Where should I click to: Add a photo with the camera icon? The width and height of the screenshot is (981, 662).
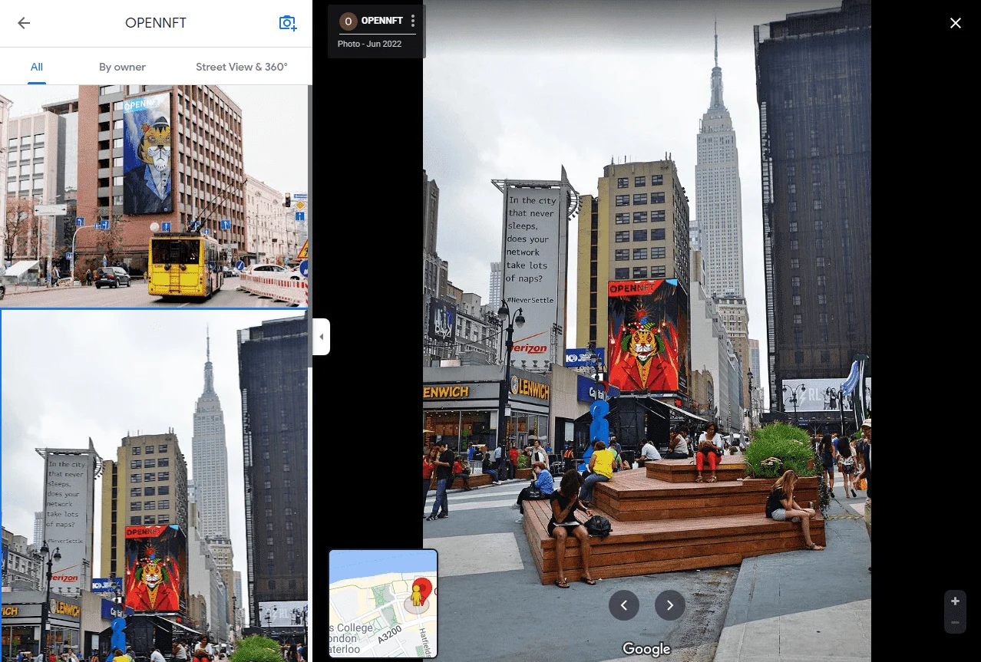[x=288, y=23]
